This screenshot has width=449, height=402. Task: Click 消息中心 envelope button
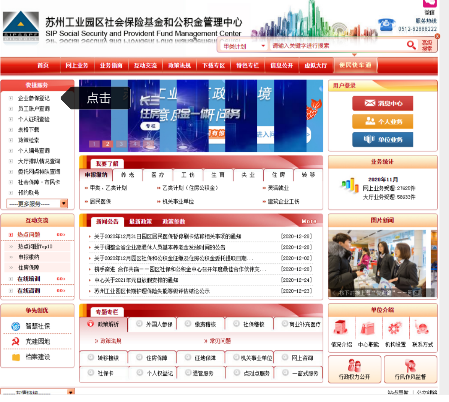(x=383, y=103)
